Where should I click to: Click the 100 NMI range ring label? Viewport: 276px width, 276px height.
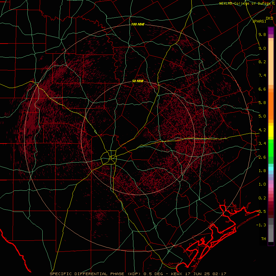point(138,24)
